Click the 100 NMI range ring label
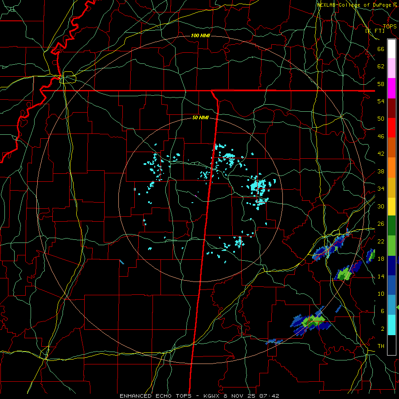Image resolution: width=399 pixels, height=399 pixels. pos(200,35)
